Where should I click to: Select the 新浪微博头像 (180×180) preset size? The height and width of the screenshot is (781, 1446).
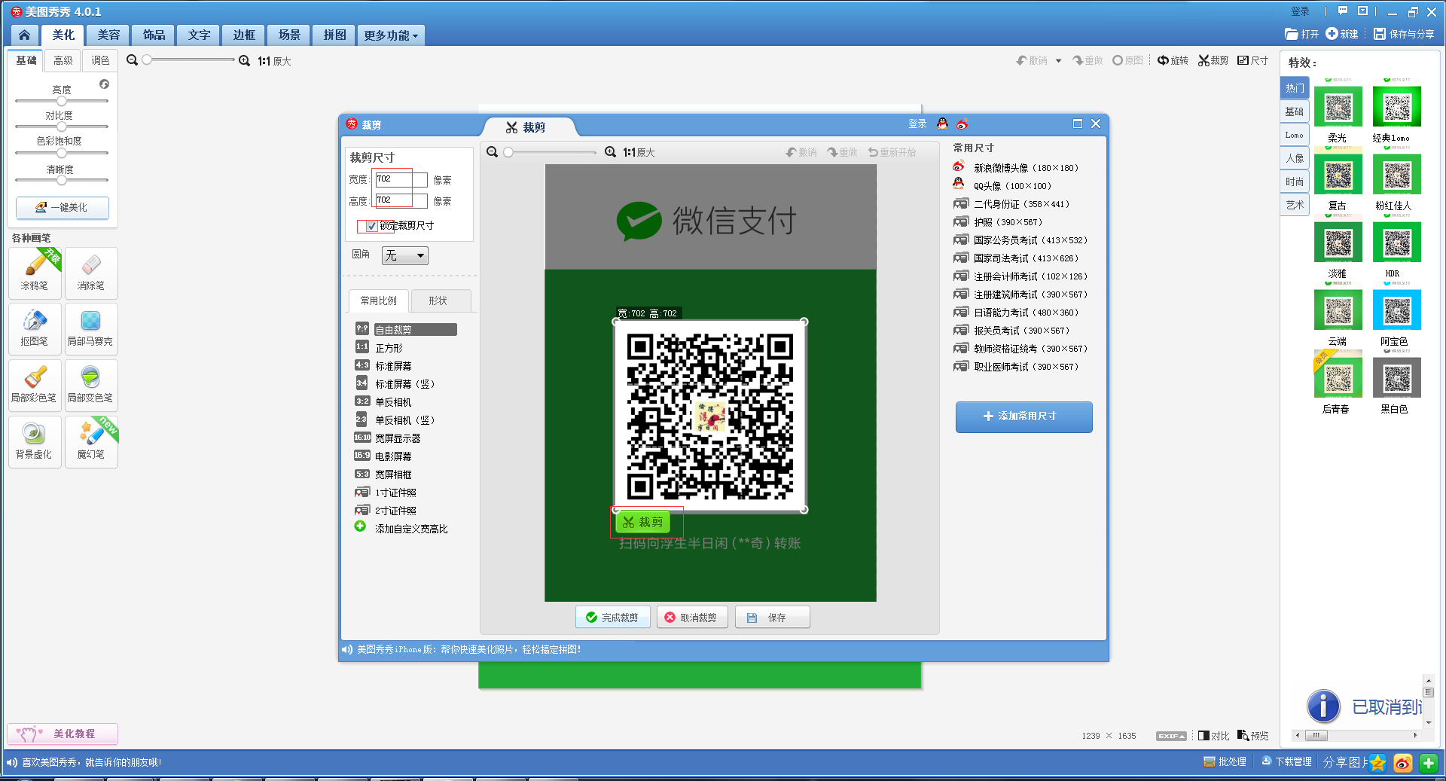1017,167
